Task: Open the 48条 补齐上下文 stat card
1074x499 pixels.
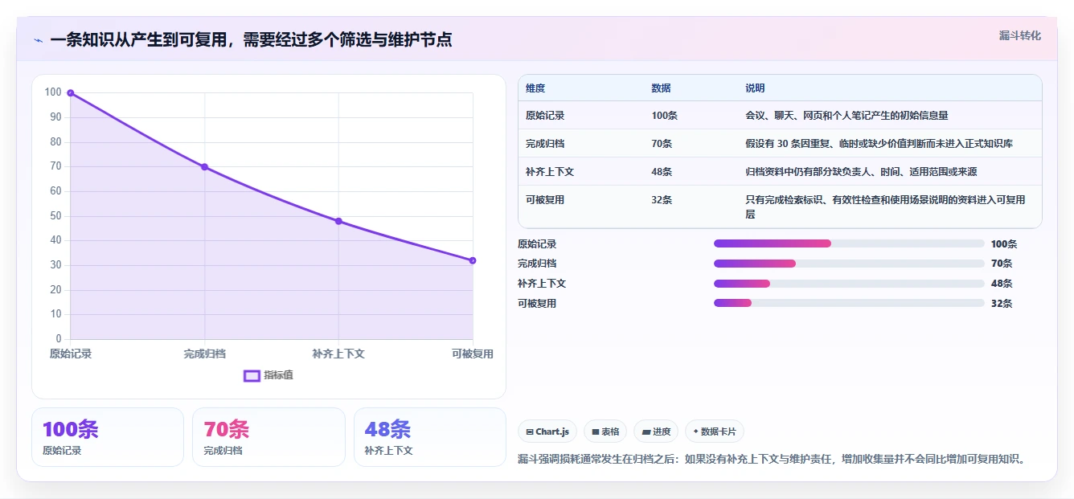Action: coord(430,437)
